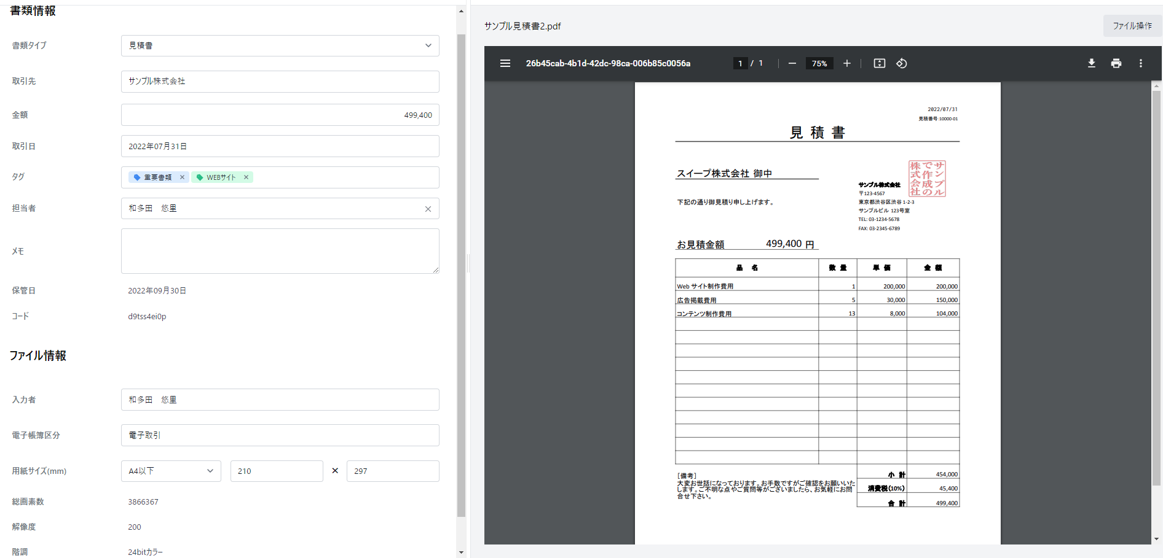Click the メモ text area
This screenshot has width=1163, height=558.
point(280,251)
